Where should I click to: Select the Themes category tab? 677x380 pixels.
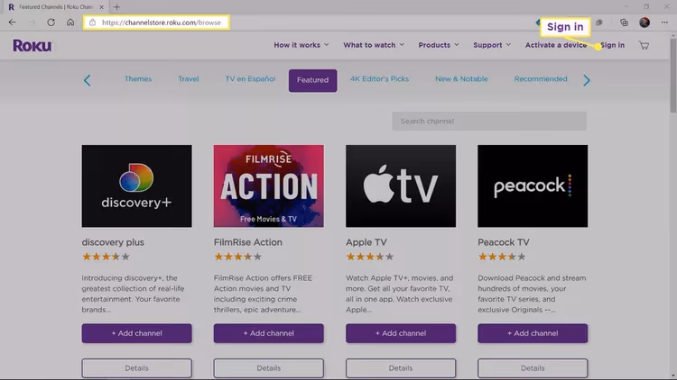coord(138,79)
